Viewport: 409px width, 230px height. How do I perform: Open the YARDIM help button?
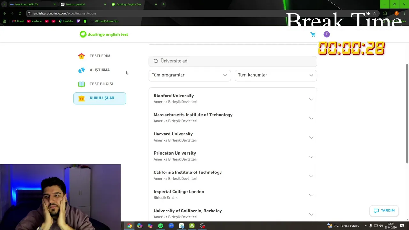(384, 211)
